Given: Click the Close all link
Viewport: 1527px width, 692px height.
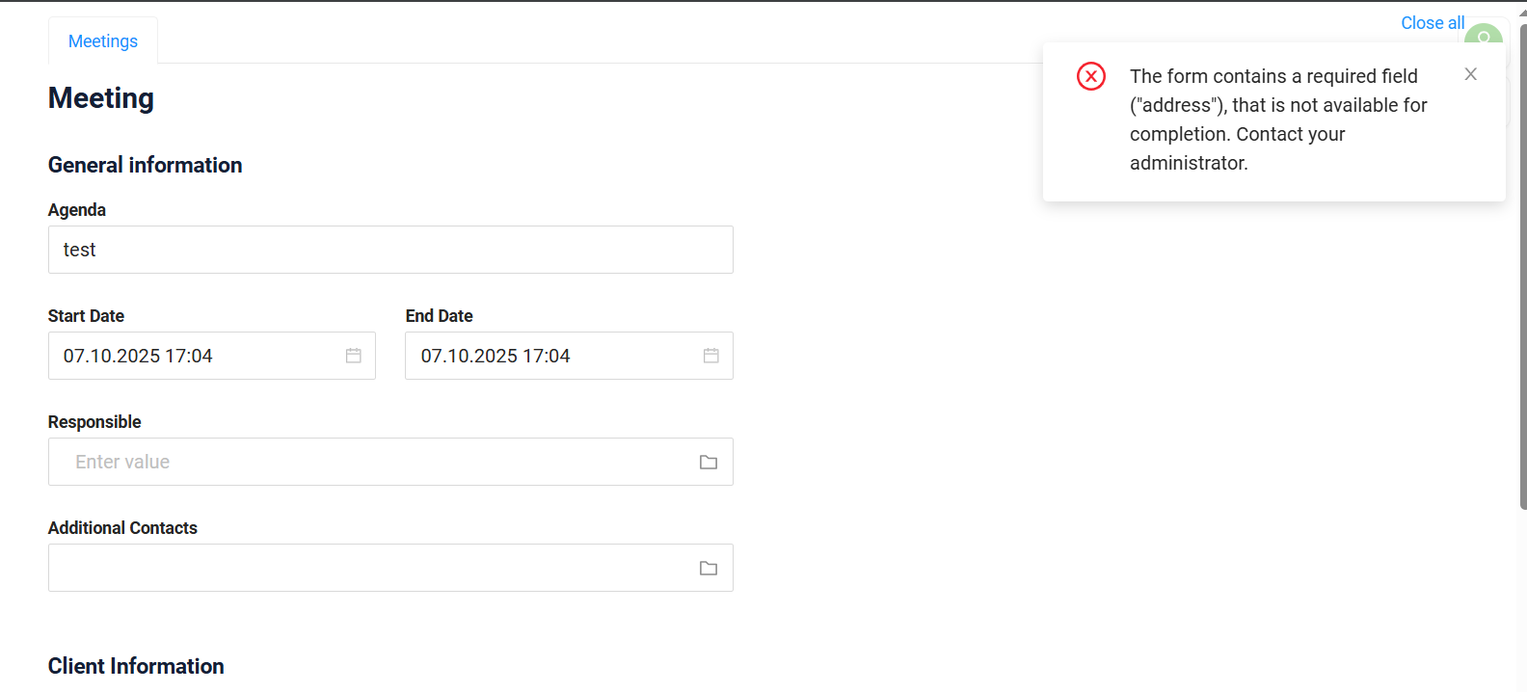Looking at the screenshot, I should 1432,23.
